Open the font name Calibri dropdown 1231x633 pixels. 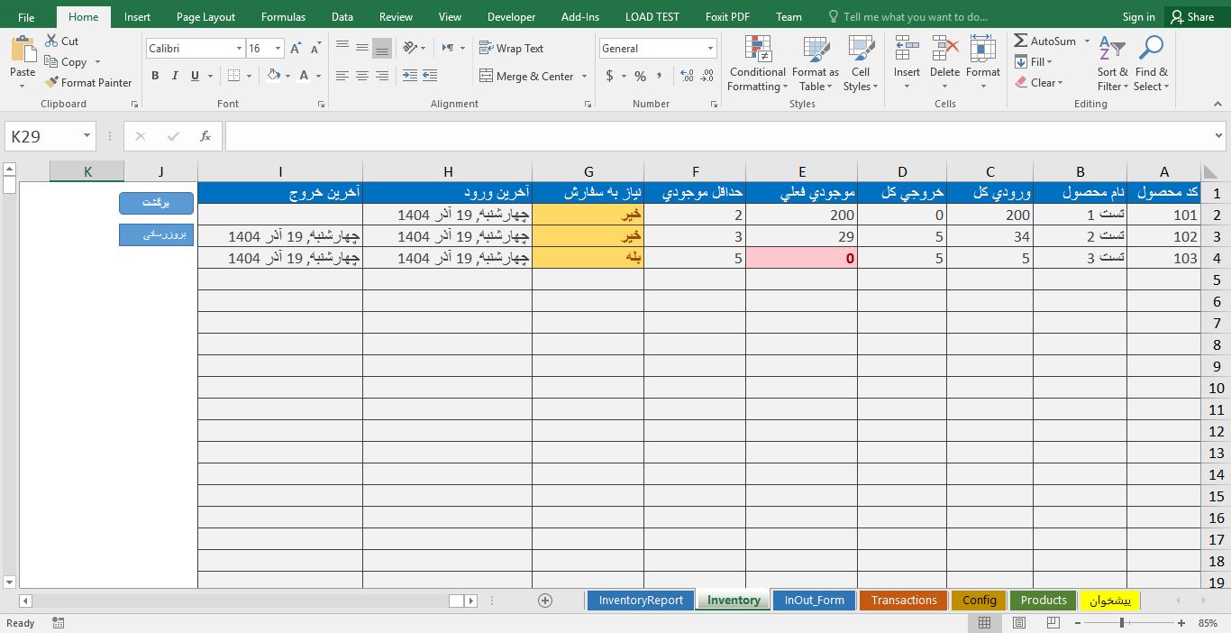(239, 49)
